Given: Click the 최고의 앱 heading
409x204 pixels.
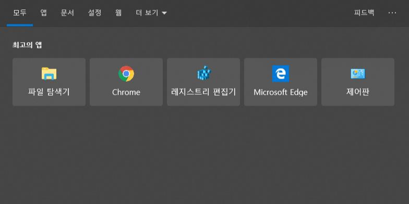Looking at the screenshot, I should tap(27, 45).
